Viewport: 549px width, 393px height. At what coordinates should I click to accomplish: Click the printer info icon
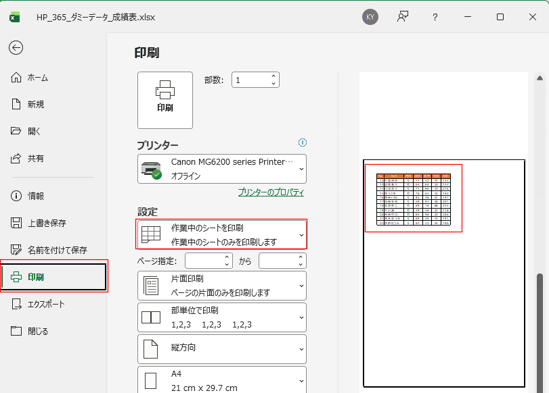302,142
